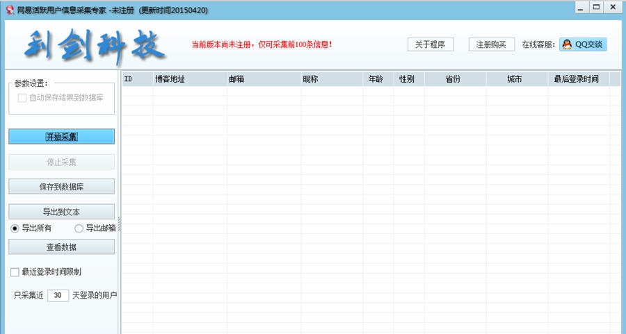Click the days input field showing 30
626x334 pixels.
click(58, 295)
